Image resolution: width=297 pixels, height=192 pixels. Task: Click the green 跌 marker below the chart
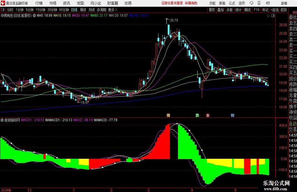tap(197, 115)
